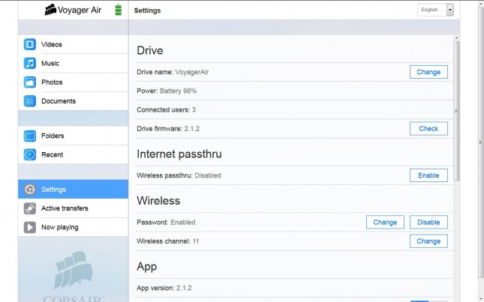Screen dimensions: 484x302
Task: Open the Documents label in sidebar
Action: (x=59, y=101)
